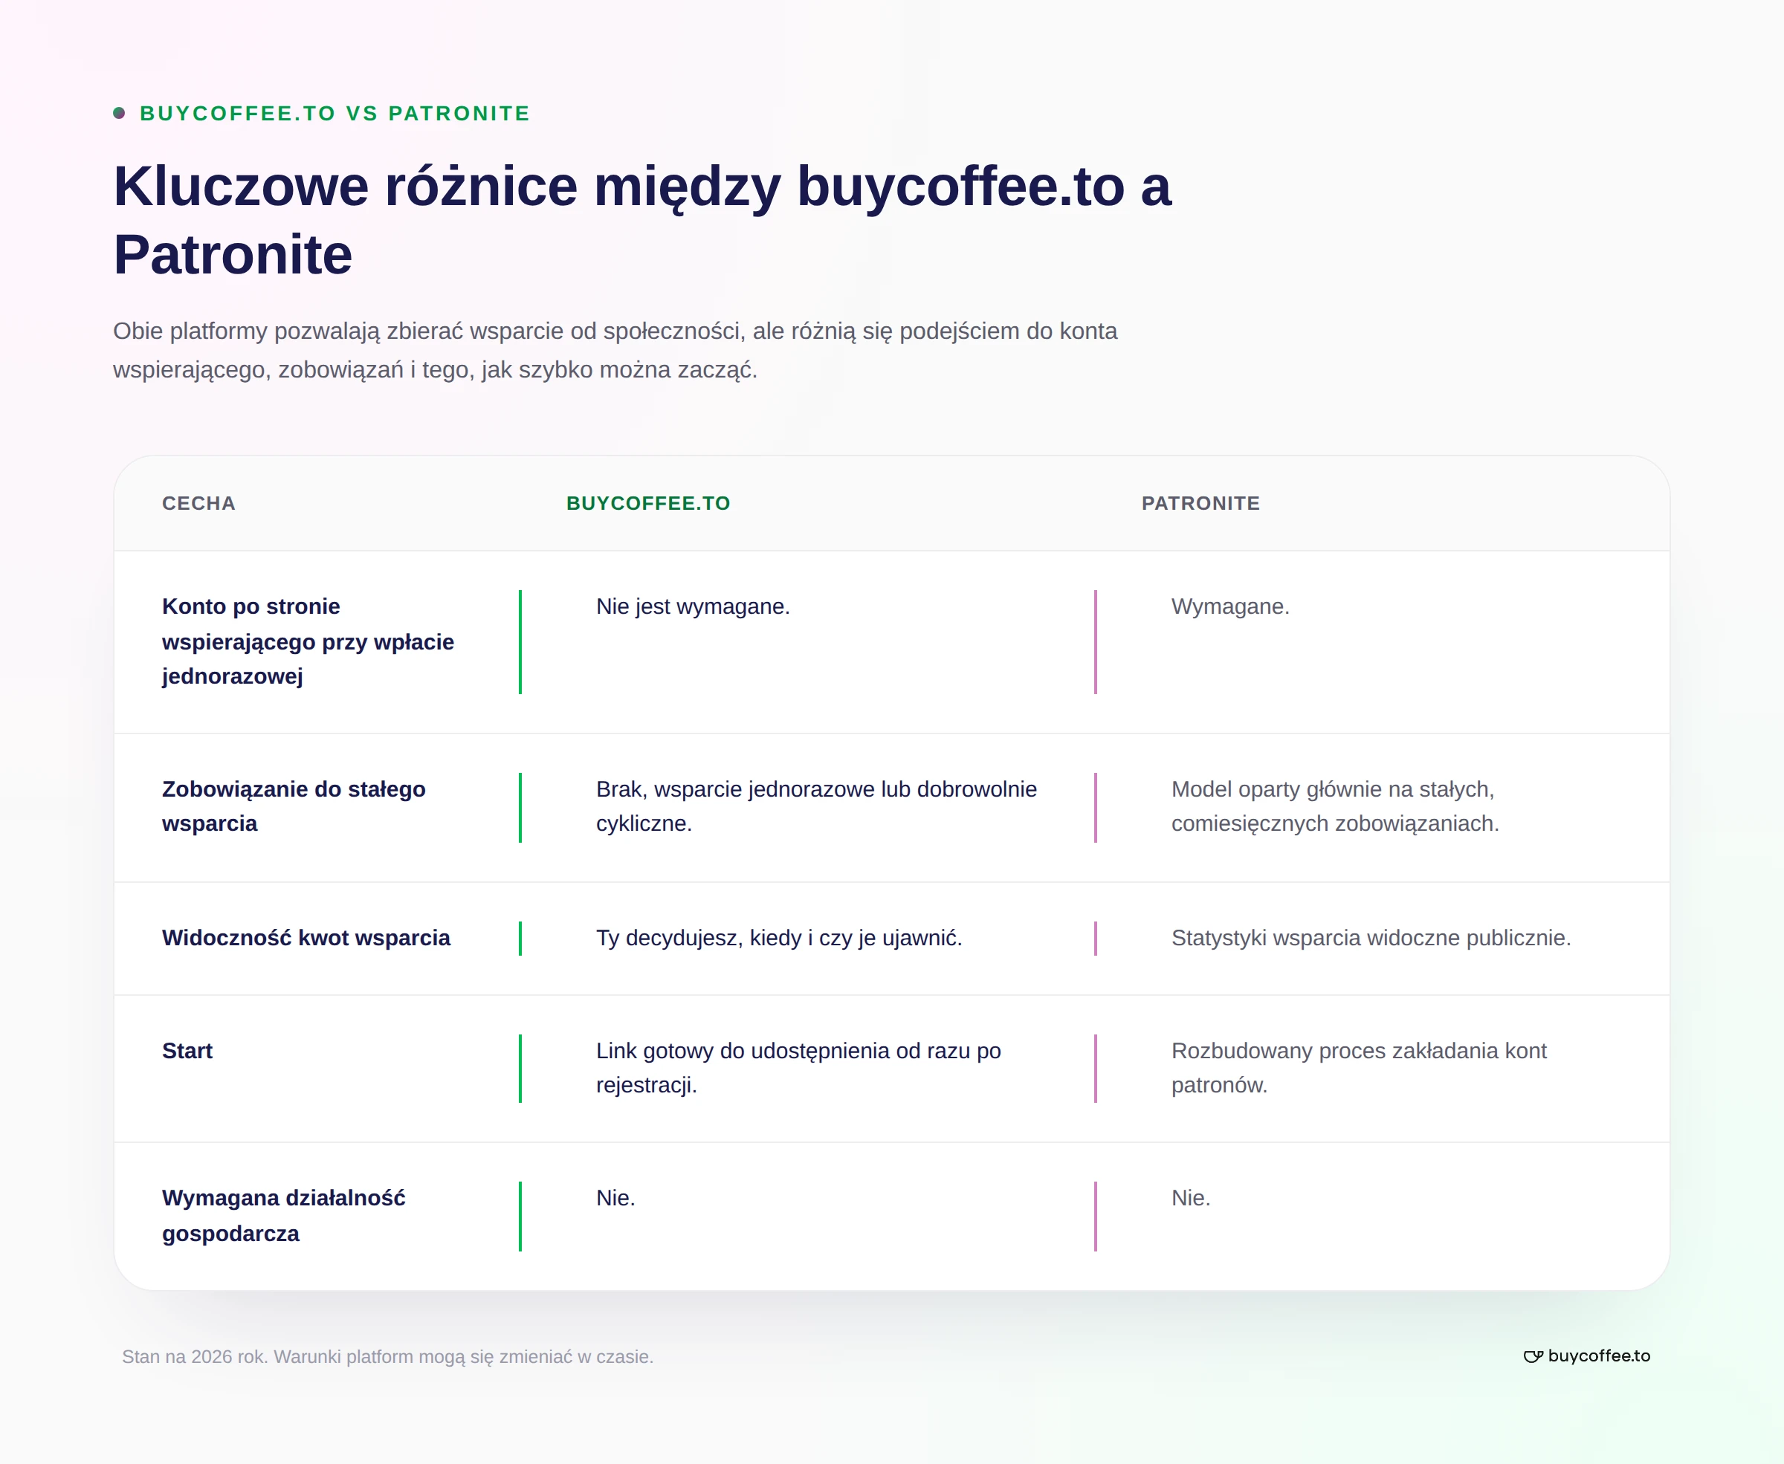Click the footnote 'Stan na 2026 rok. Warunki platform...'
This screenshot has width=1784, height=1464.
[x=387, y=1357]
